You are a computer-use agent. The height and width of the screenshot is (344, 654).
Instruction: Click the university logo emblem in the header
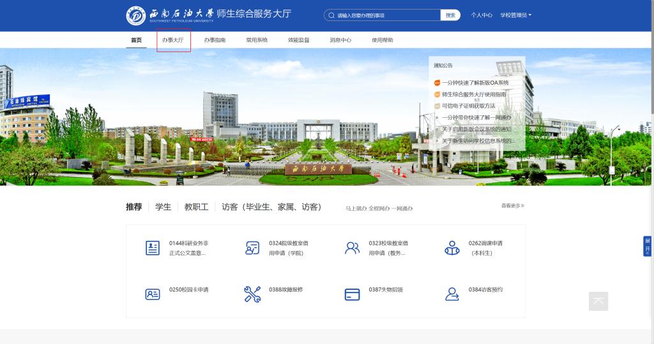click(136, 15)
